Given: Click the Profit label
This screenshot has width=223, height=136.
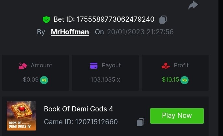Looking at the screenshot, I should click(x=181, y=65).
